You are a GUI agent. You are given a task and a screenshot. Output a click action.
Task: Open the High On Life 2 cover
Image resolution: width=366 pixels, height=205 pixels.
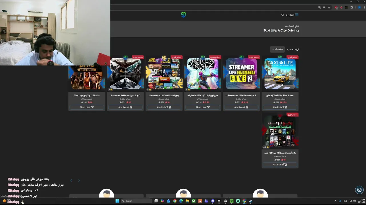pos(203,74)
